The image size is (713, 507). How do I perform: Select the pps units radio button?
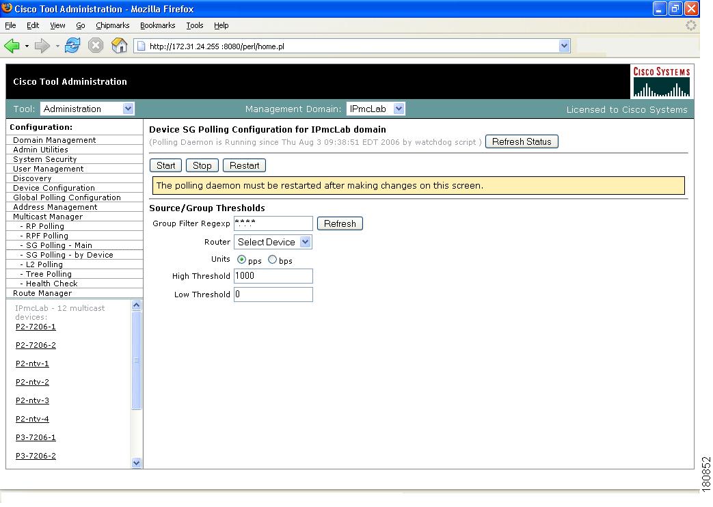(241, 260)
